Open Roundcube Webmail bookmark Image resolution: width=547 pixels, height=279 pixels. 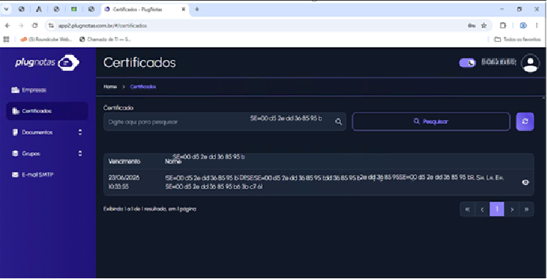coord(46,39)
